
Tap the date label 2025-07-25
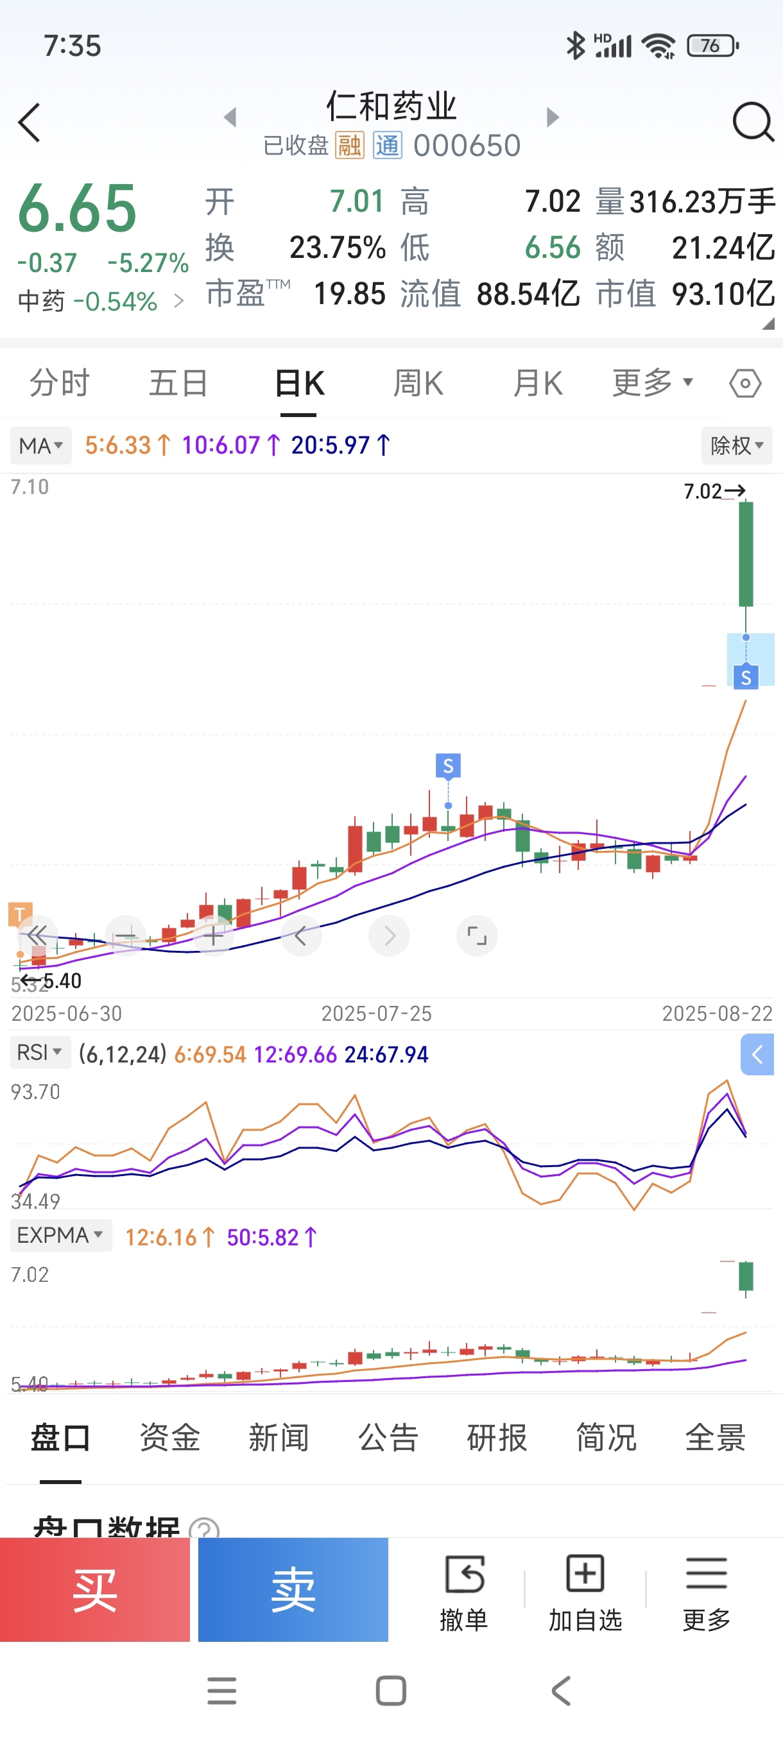(376, 1014)
